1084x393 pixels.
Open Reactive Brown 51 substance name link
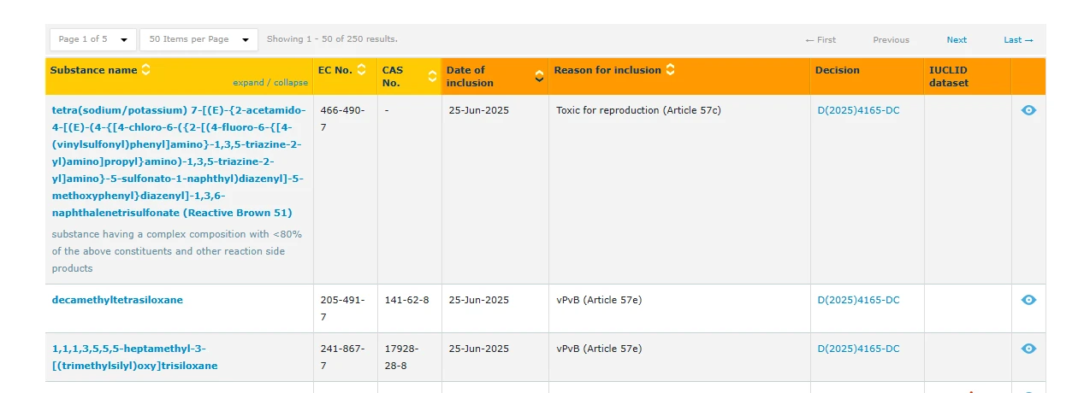pos(178,161)
